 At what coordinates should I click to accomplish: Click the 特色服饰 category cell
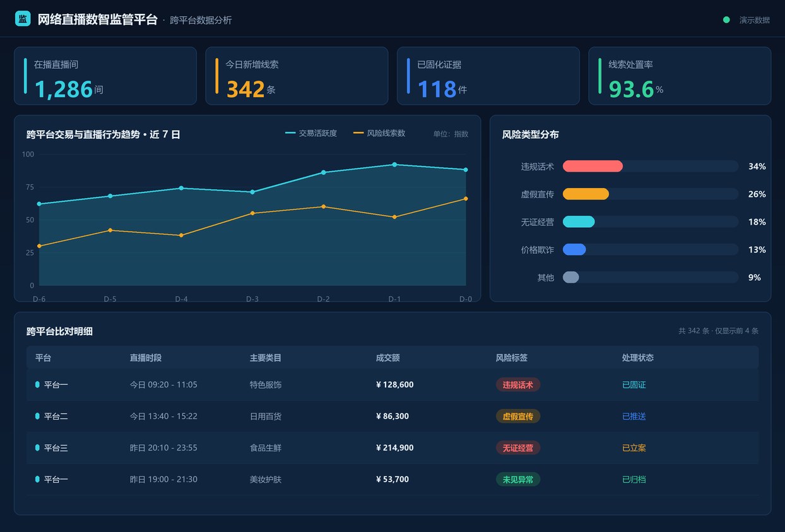click(266, 385)
